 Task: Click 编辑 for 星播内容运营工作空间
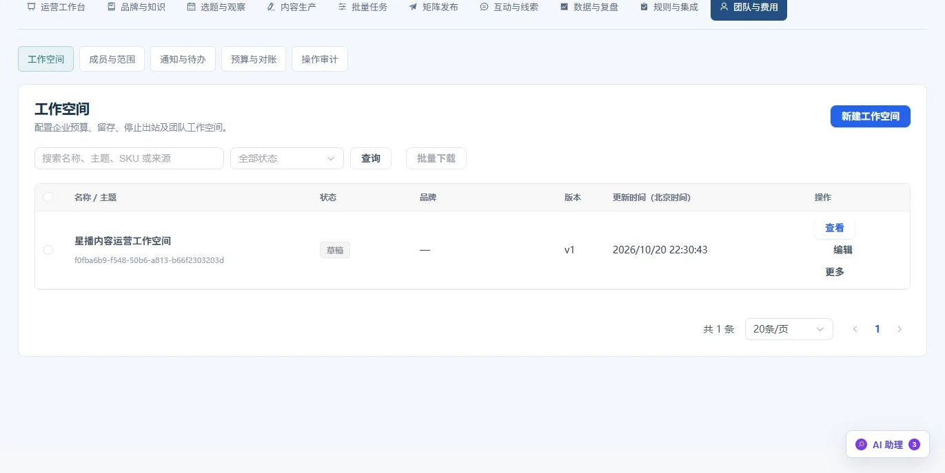coord(843,250)
